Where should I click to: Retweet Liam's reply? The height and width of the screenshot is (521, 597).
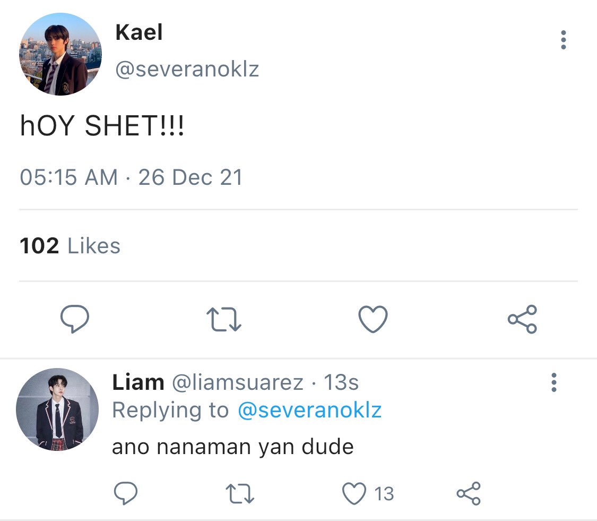[239, 493]
